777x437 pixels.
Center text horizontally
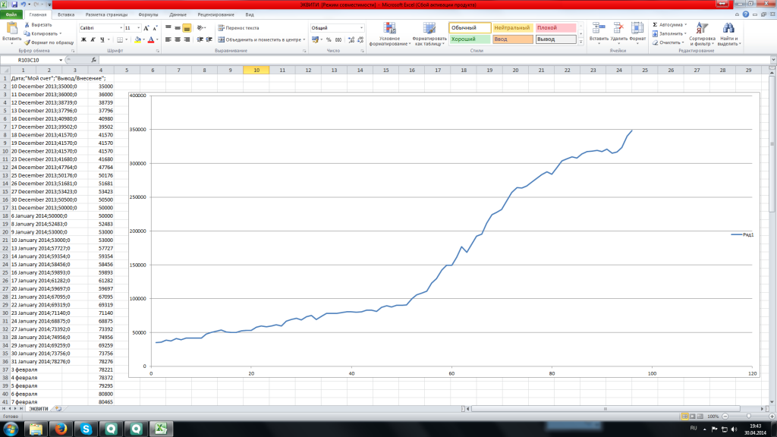[x=178, y=39]
